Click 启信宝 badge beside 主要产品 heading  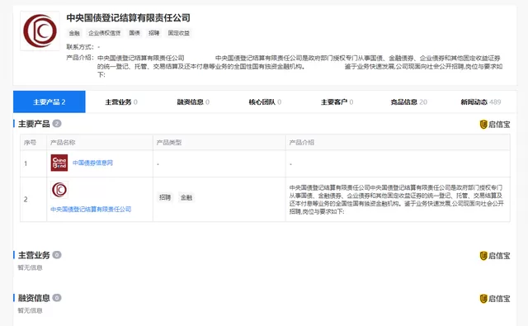point(495,125)
